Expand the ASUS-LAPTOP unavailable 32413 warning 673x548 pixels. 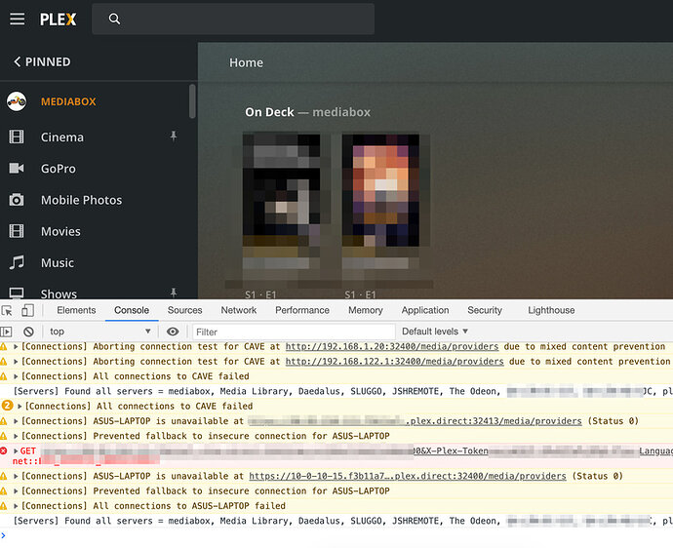click(16, 421)
